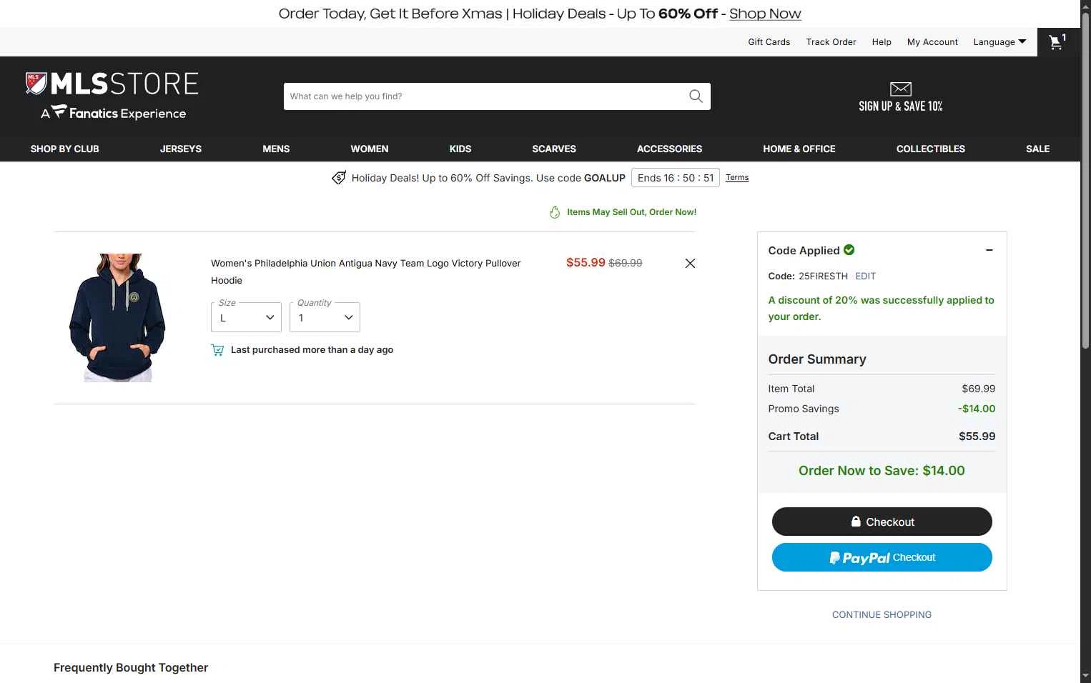
Task: Click the Promo Savings -$14.00 amount
Action: click(977, 409)
